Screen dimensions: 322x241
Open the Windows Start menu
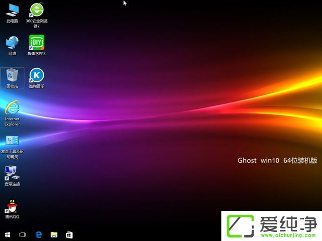[x=8, y=234]
